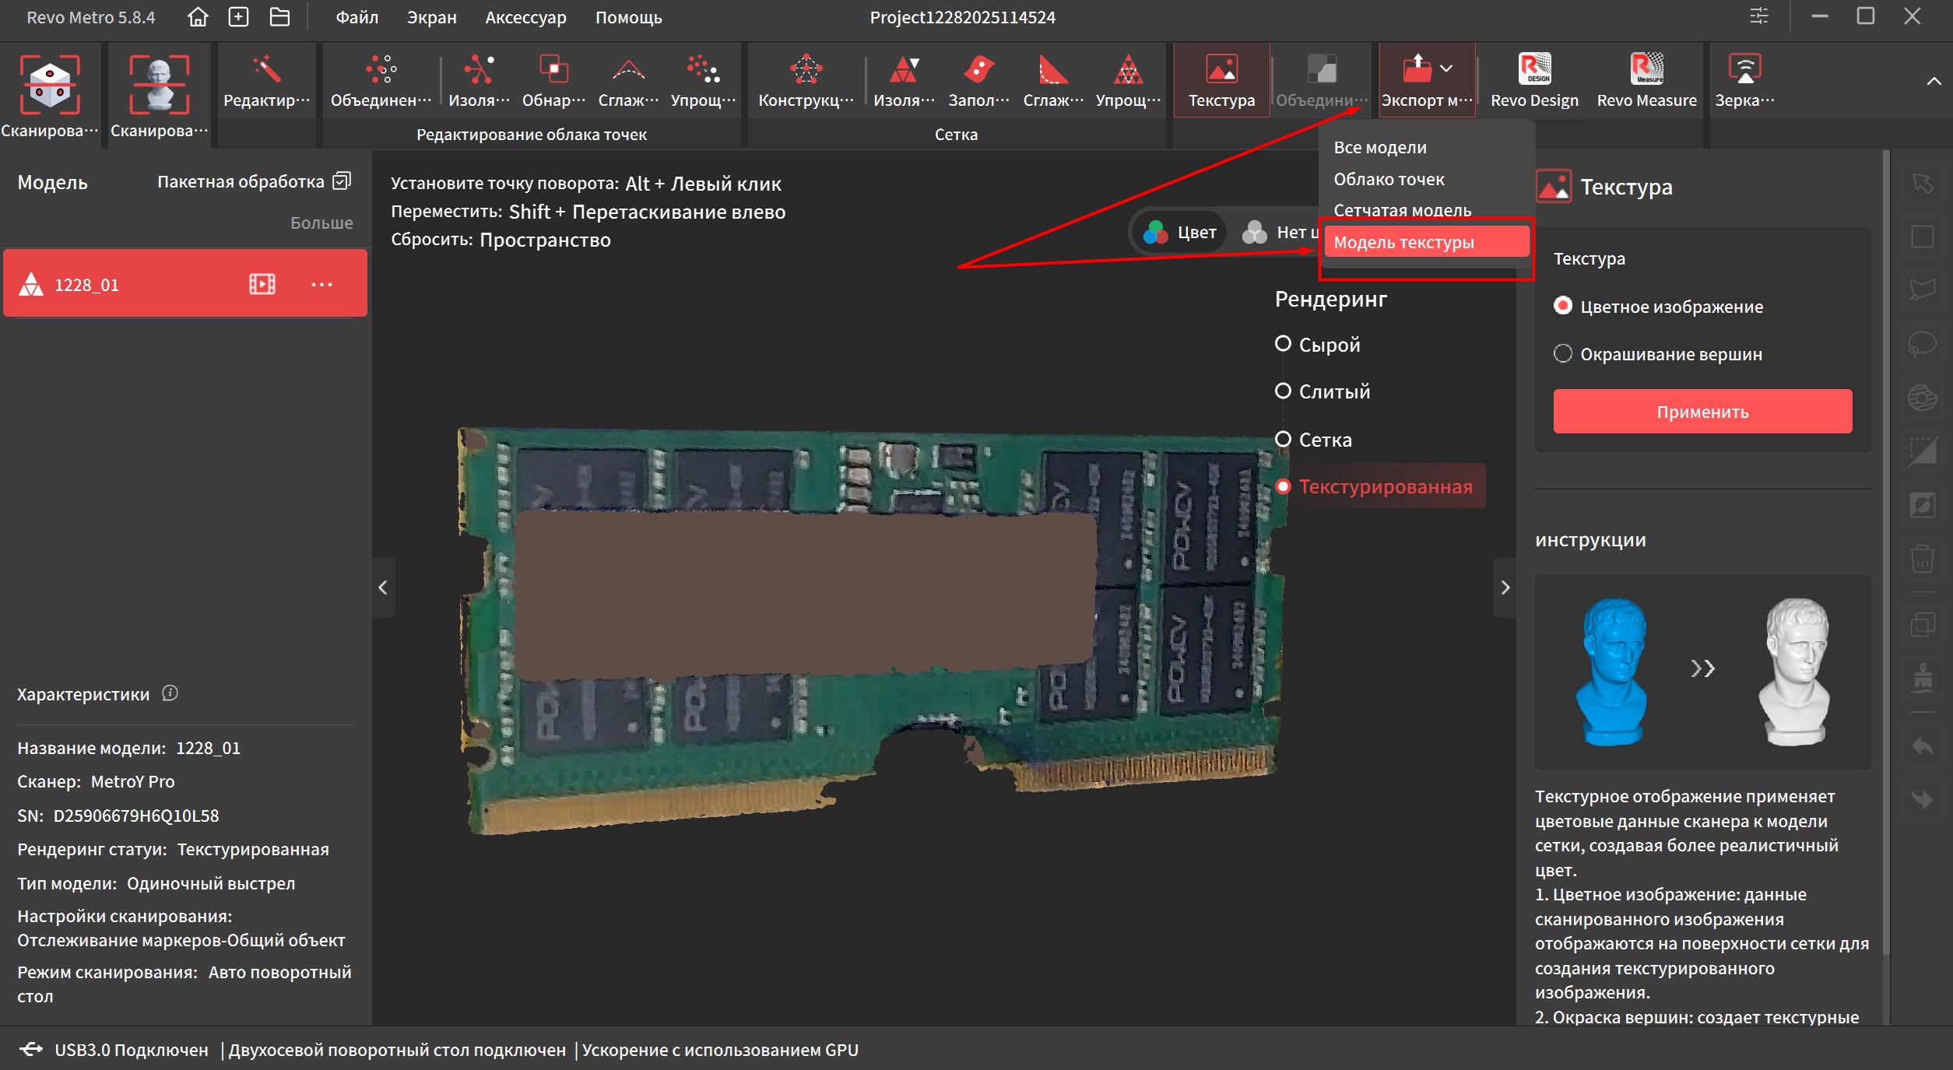Screen dimensions: 1953x1070
Task: Open the Файл menu
Action: tap(357, 17)
